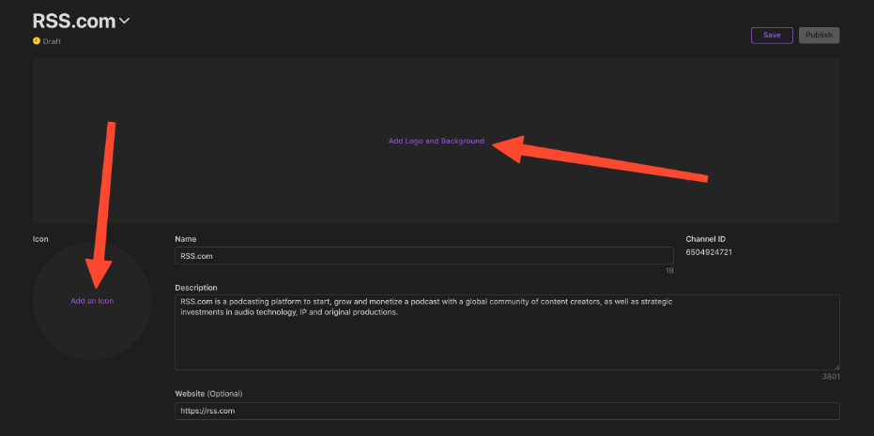Click the Add an Icon link
874x436 pixels.
click(x=92, y=301)
